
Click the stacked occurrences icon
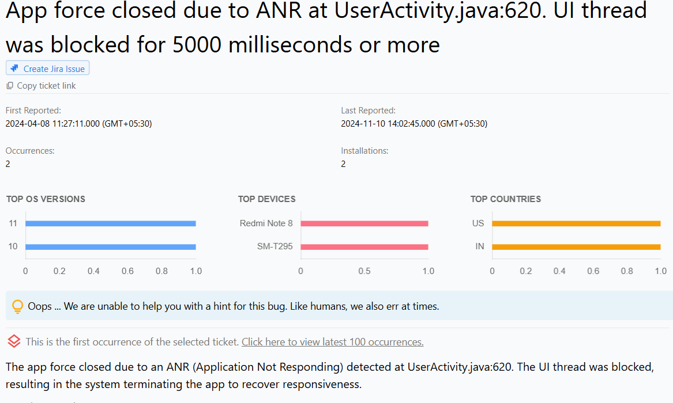coord(13,341)
